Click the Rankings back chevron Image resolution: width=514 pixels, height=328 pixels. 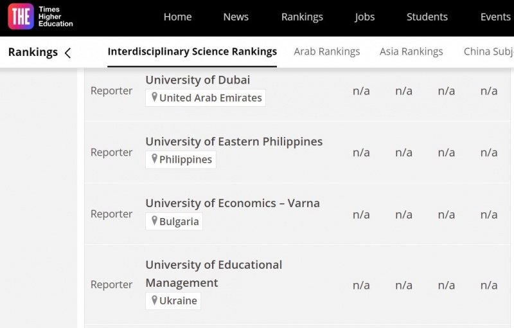67,53
